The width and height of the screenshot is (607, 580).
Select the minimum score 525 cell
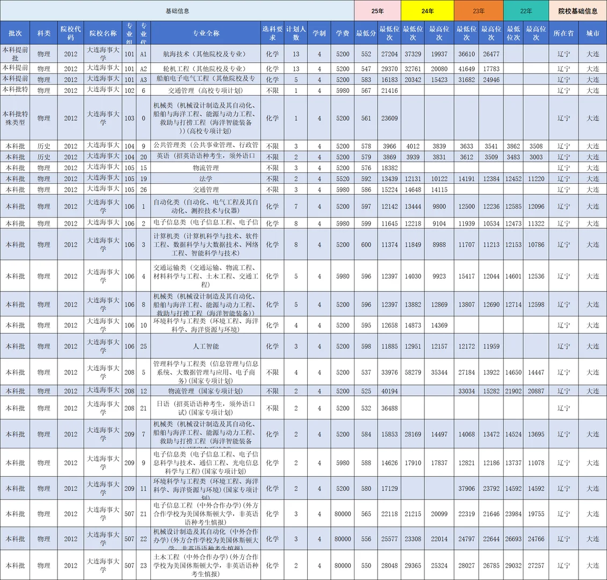pos(366,391)
